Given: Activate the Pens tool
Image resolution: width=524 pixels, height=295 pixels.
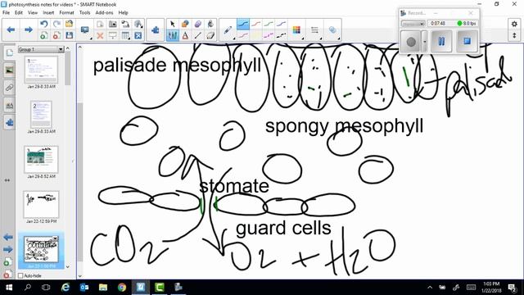Looking at the screenshot, I should coord(173,35).
